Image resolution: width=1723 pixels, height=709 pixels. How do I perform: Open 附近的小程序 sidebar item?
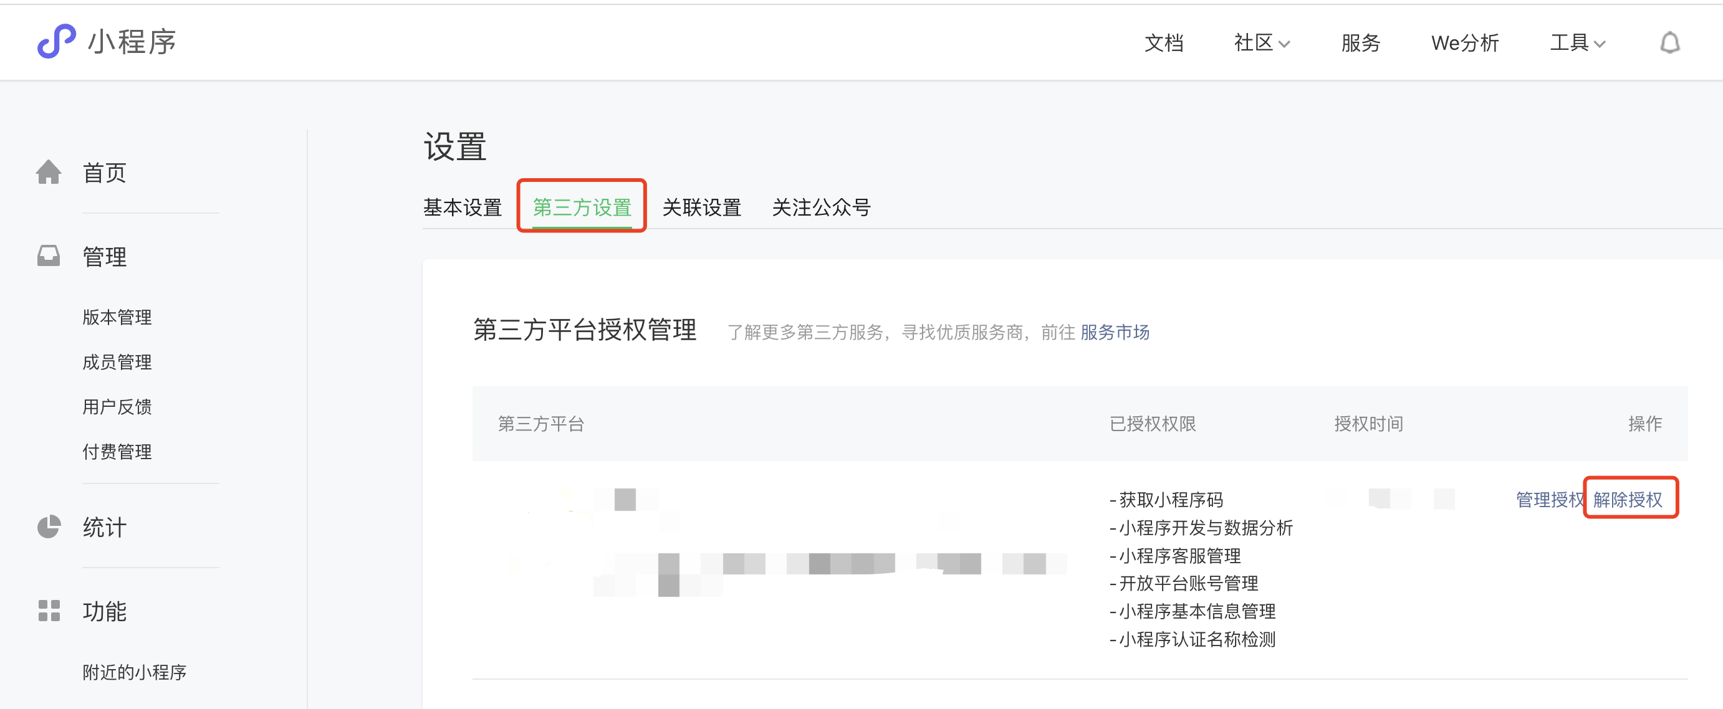(x=134, y=672)
